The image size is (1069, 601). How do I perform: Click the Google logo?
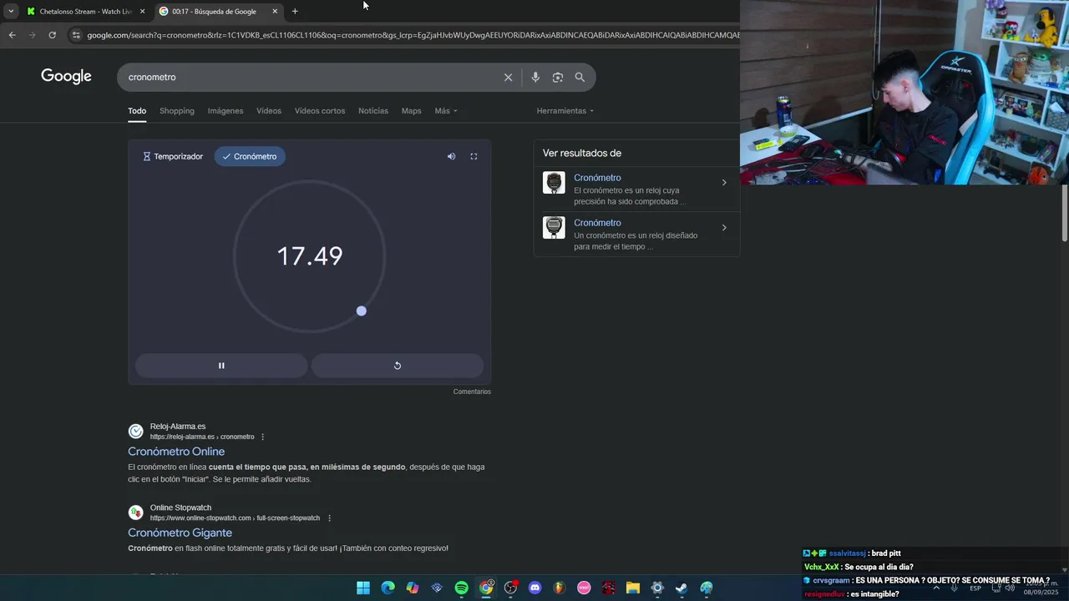(x=66, y=77)
